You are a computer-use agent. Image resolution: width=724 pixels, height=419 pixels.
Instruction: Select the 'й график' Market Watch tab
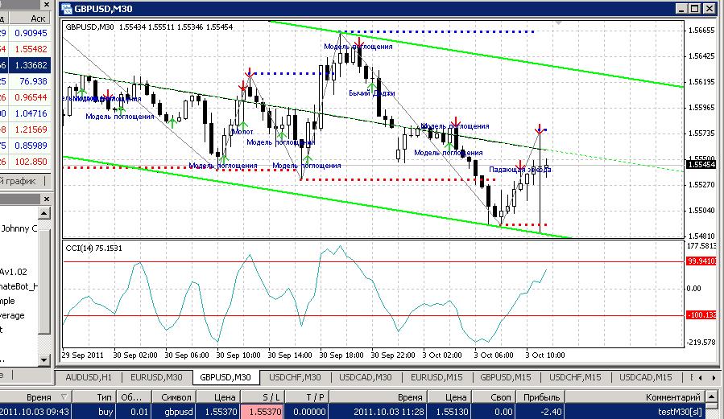pyautogui.click(x=19, y=181)
